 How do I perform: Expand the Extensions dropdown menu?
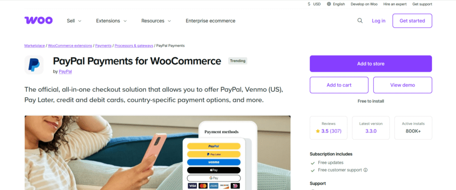click(111, 21)
